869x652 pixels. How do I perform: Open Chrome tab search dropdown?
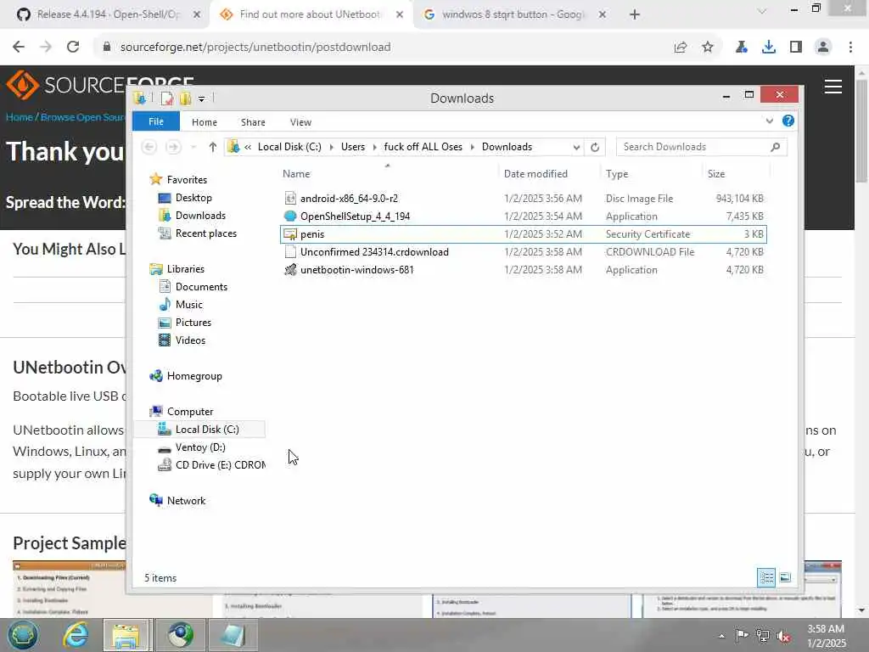coord(762,11)
